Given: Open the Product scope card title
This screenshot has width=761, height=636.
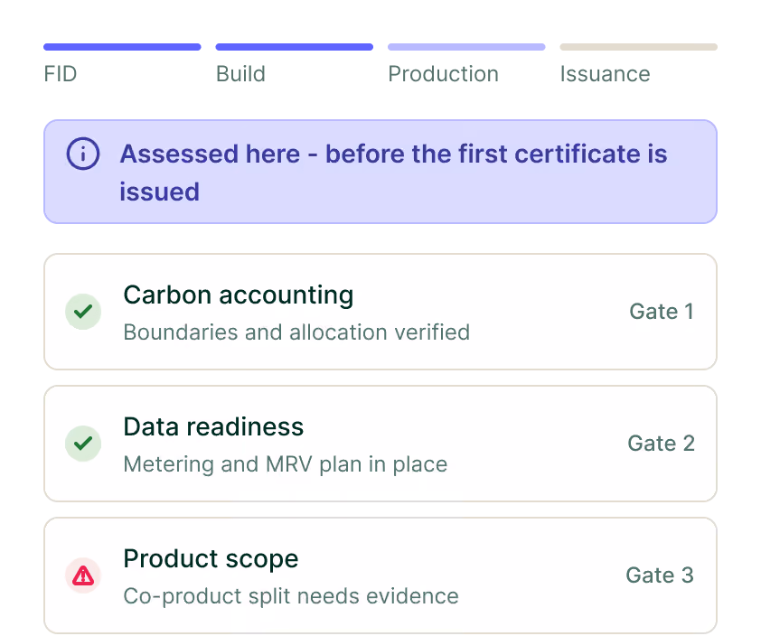Looking at the screenshot, I should (211, 559).
